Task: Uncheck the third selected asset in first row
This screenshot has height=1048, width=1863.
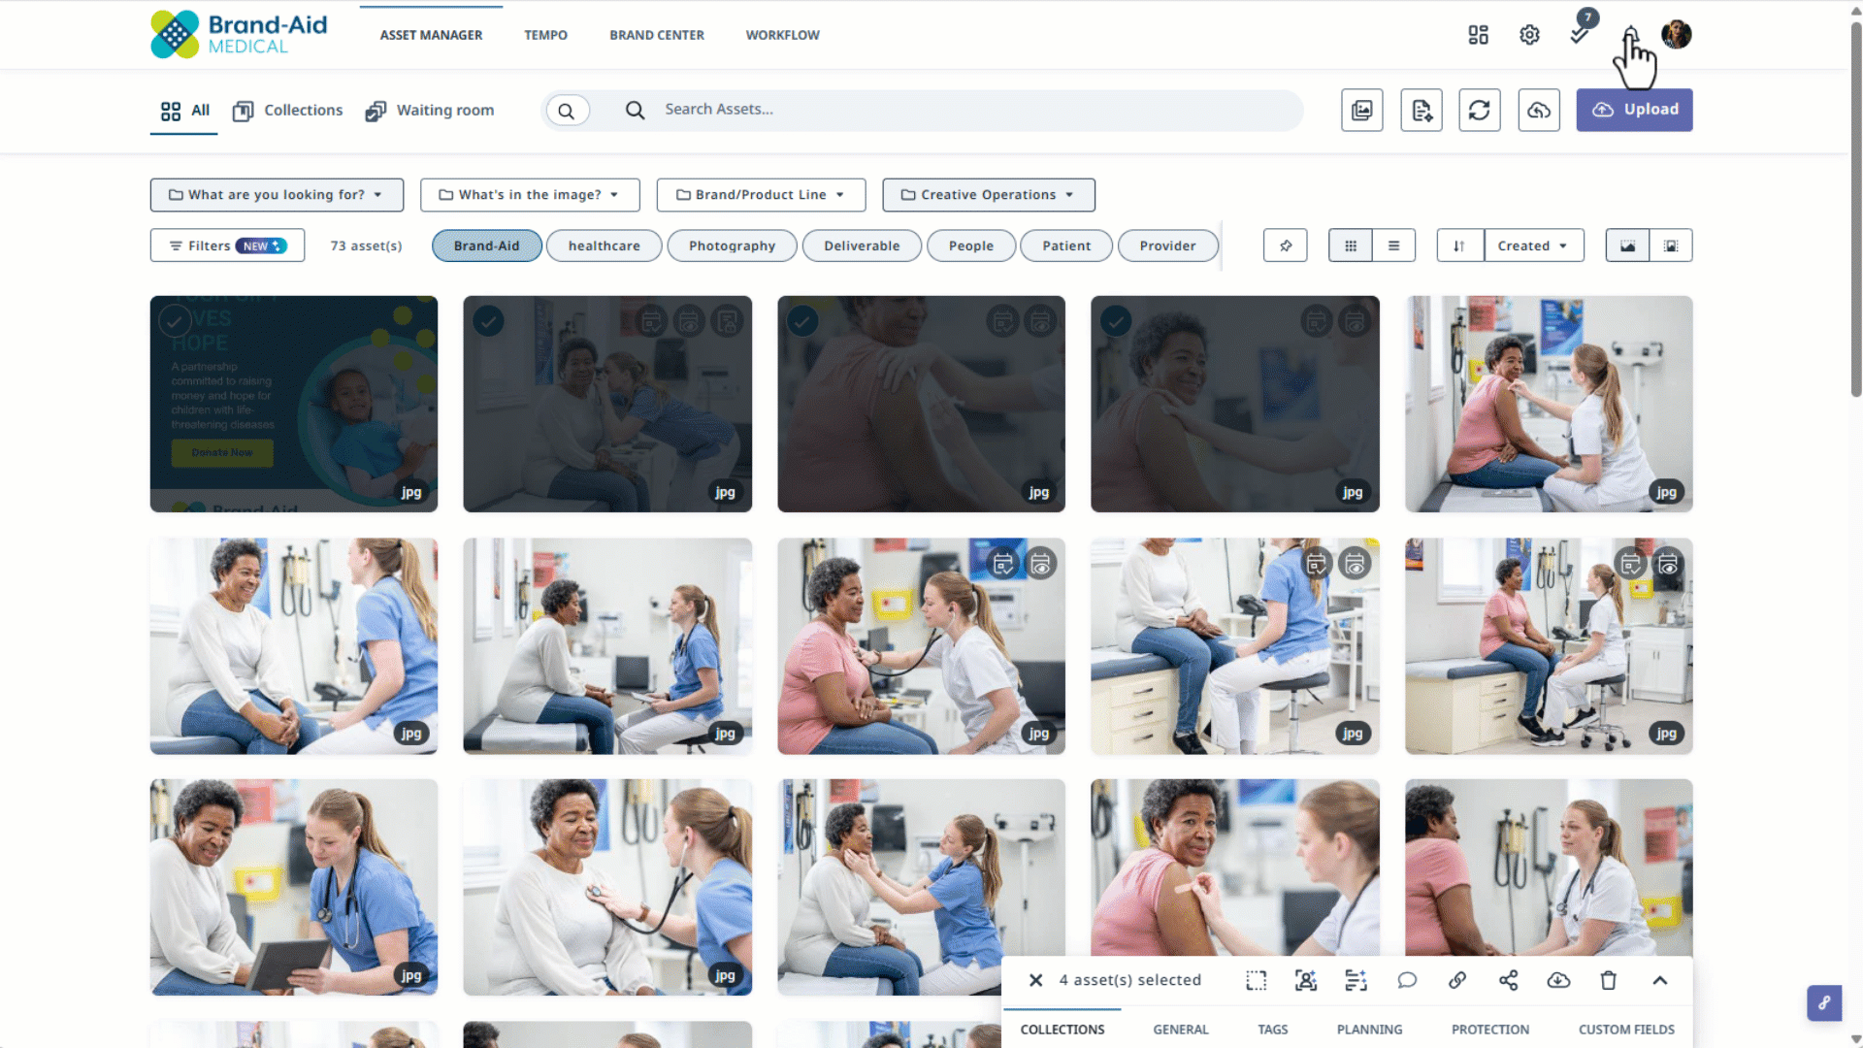Action: pos(802,320)
